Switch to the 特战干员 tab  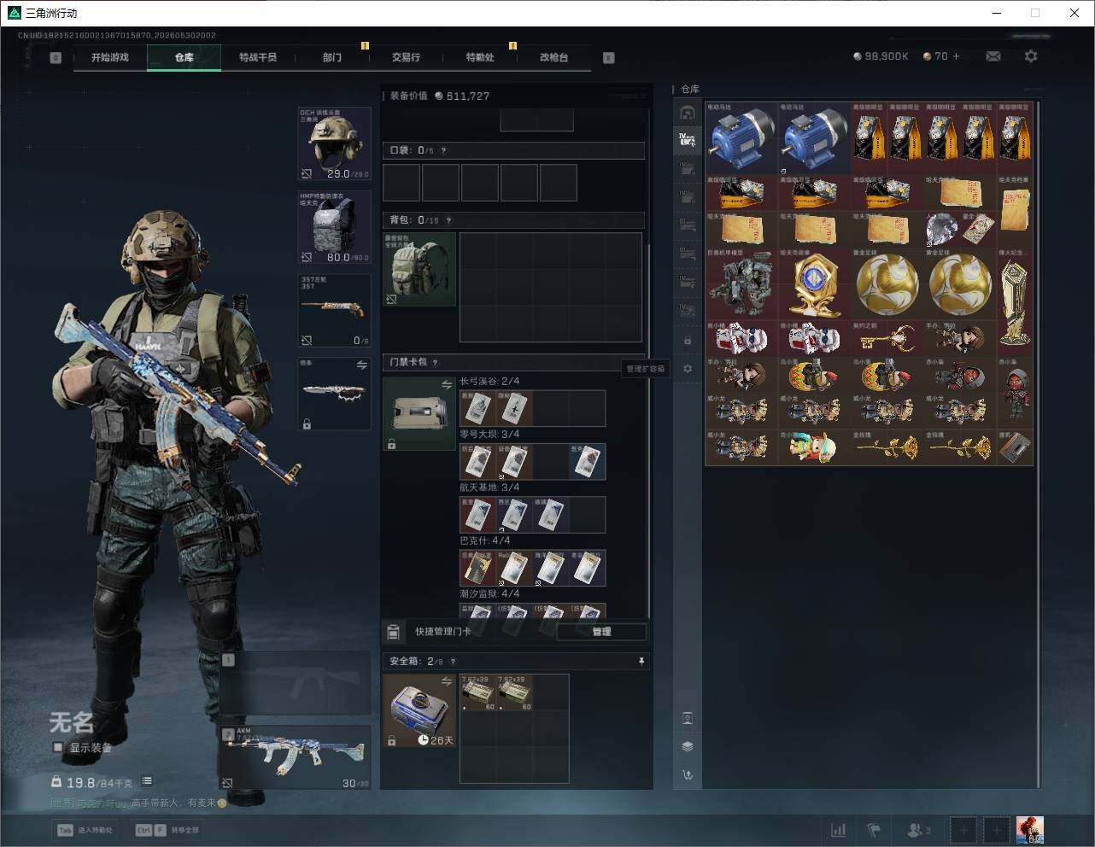(258, 57)
